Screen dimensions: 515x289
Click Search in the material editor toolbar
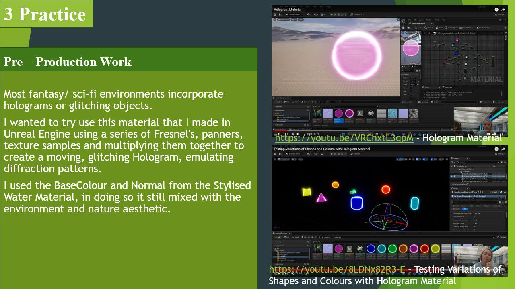click(x=428, y=28)
